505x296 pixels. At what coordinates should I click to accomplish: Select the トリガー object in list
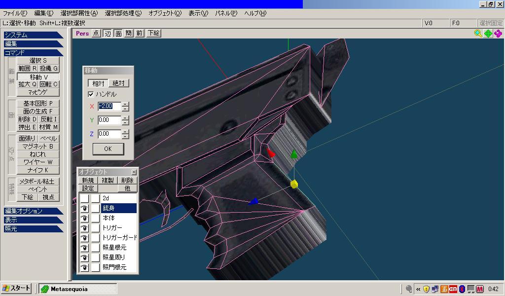(x=112, y=228)
